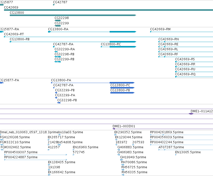Click the CG13800-PC protein label
This screenshot has height=176, width=213.
pos(120,85)
